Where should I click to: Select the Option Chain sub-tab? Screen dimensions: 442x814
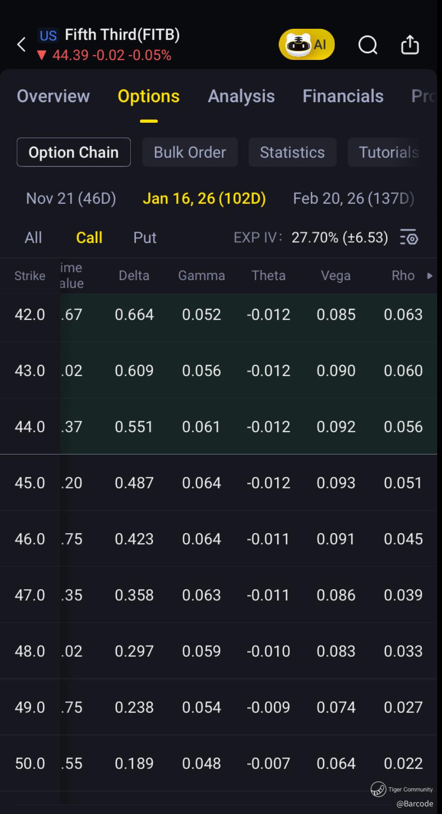74,152
